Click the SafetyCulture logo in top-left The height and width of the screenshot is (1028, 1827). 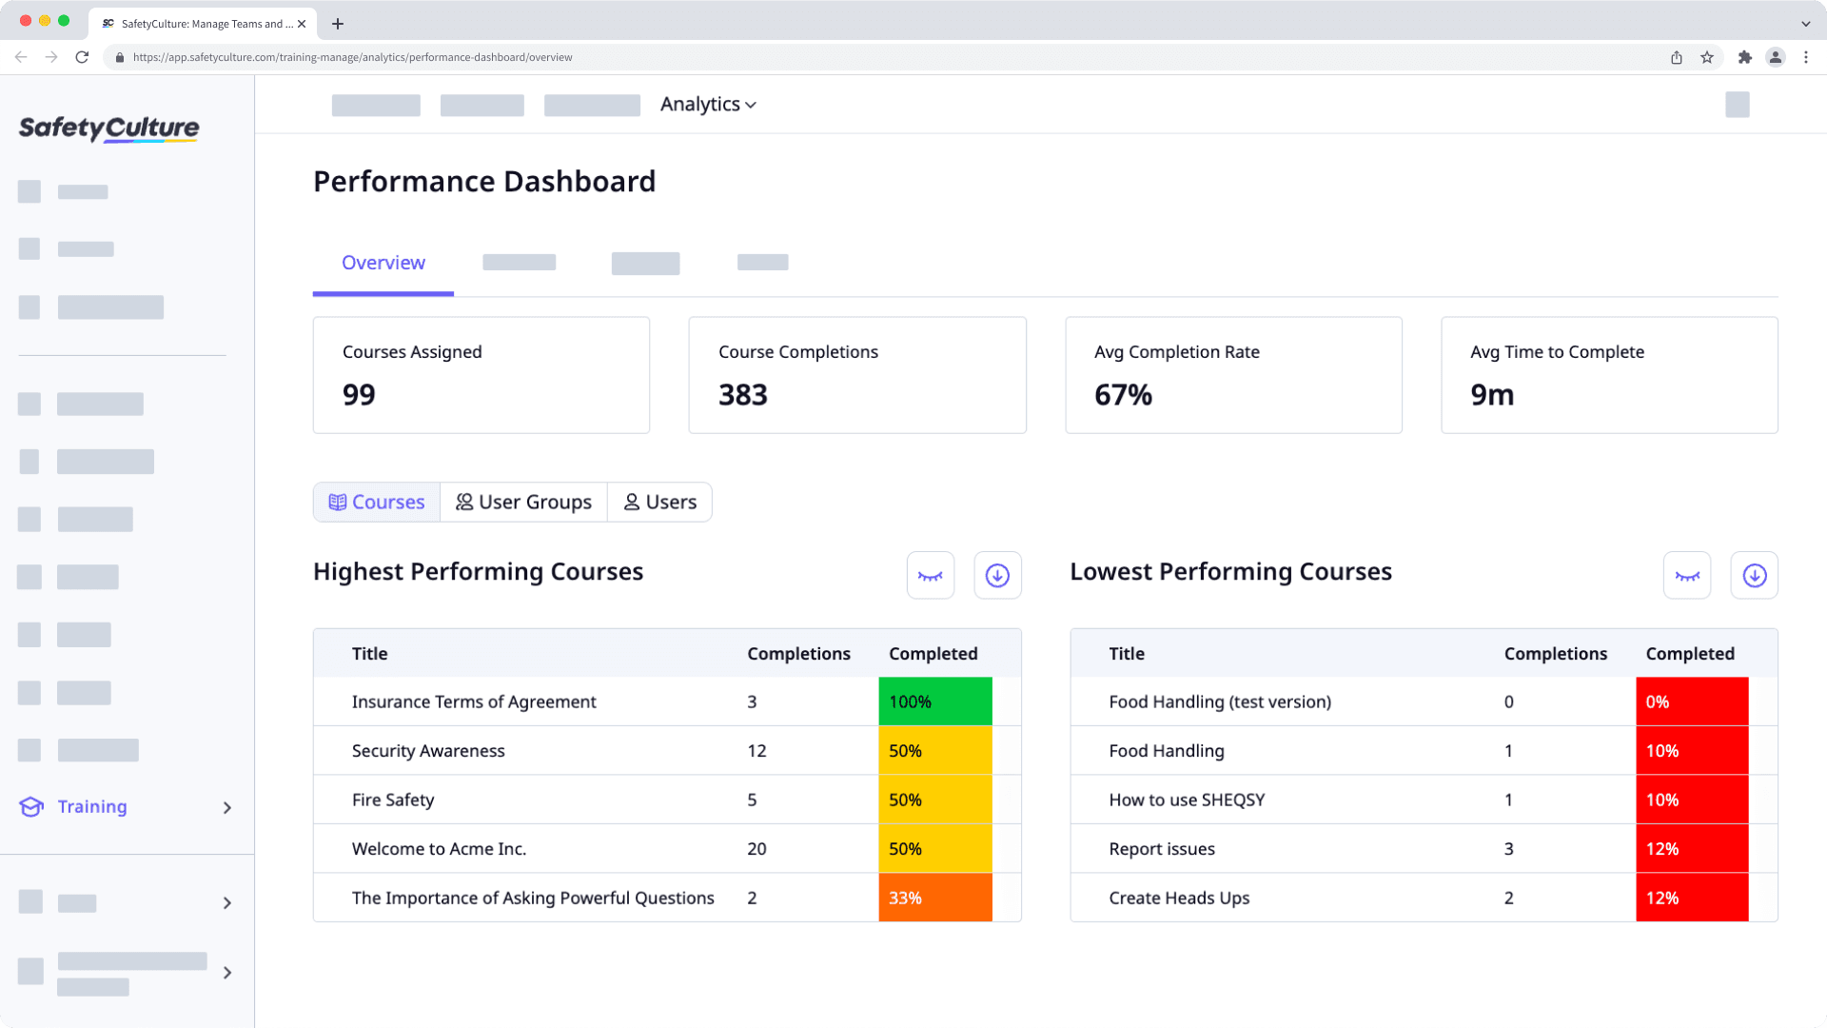pos(109,127)
